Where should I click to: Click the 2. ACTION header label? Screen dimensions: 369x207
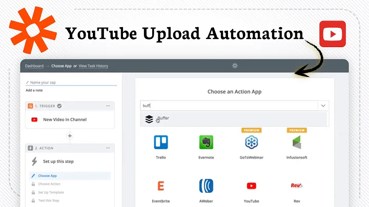[x=44, y=148]
